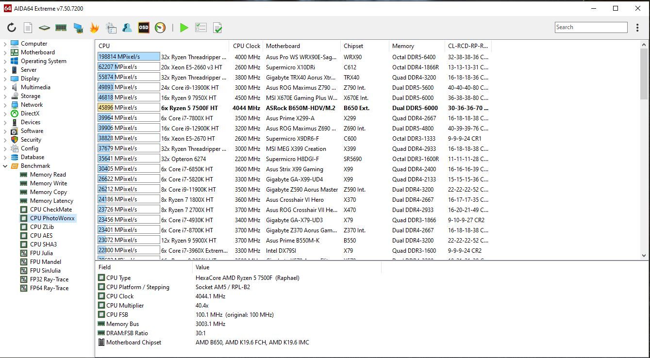Expand the Storage tree node arrow

point(5,96)
